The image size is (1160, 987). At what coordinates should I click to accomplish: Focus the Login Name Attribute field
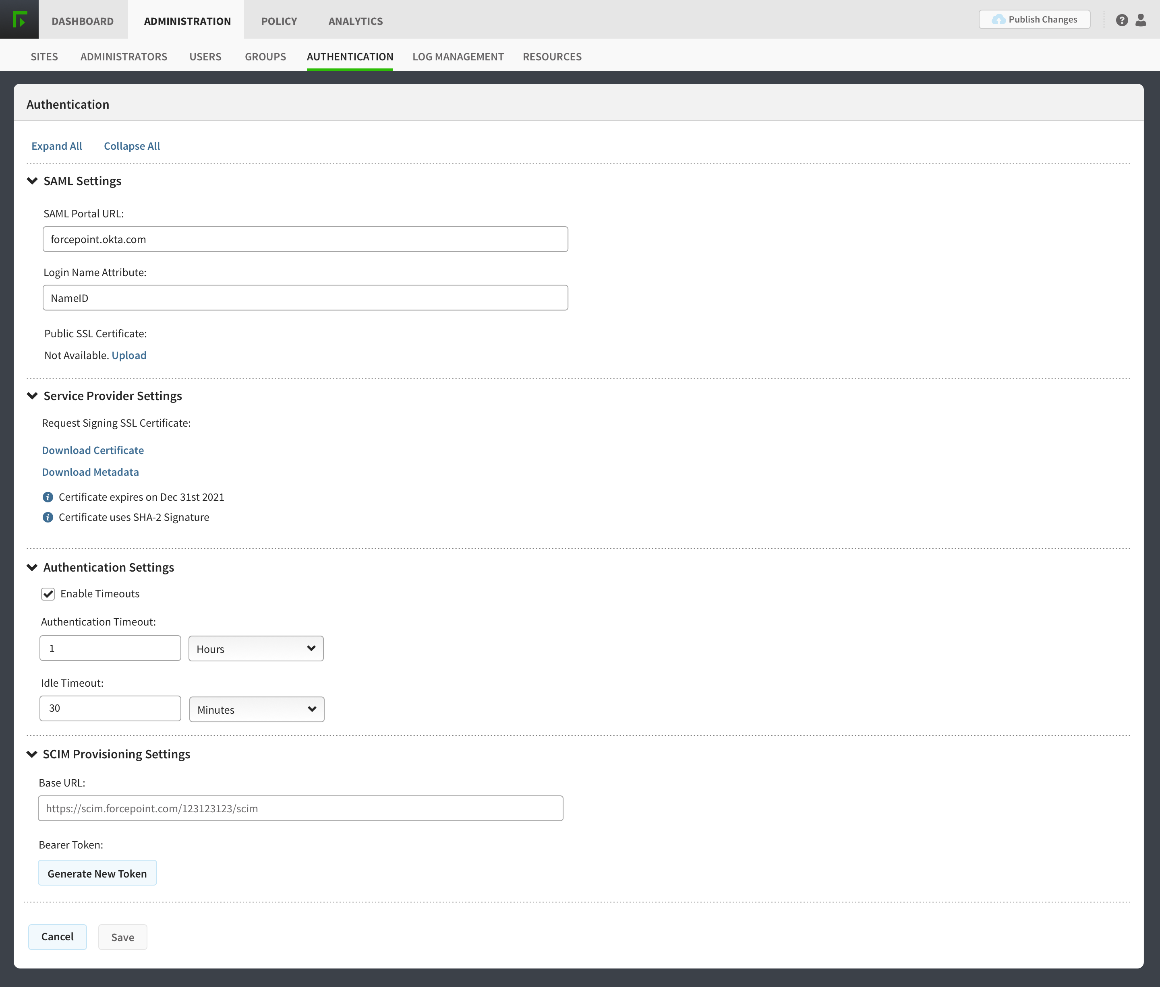[x=305, y=298]
